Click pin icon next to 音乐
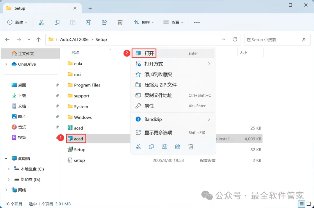Screen dimensions: 314x208 (x=57, y=127)
